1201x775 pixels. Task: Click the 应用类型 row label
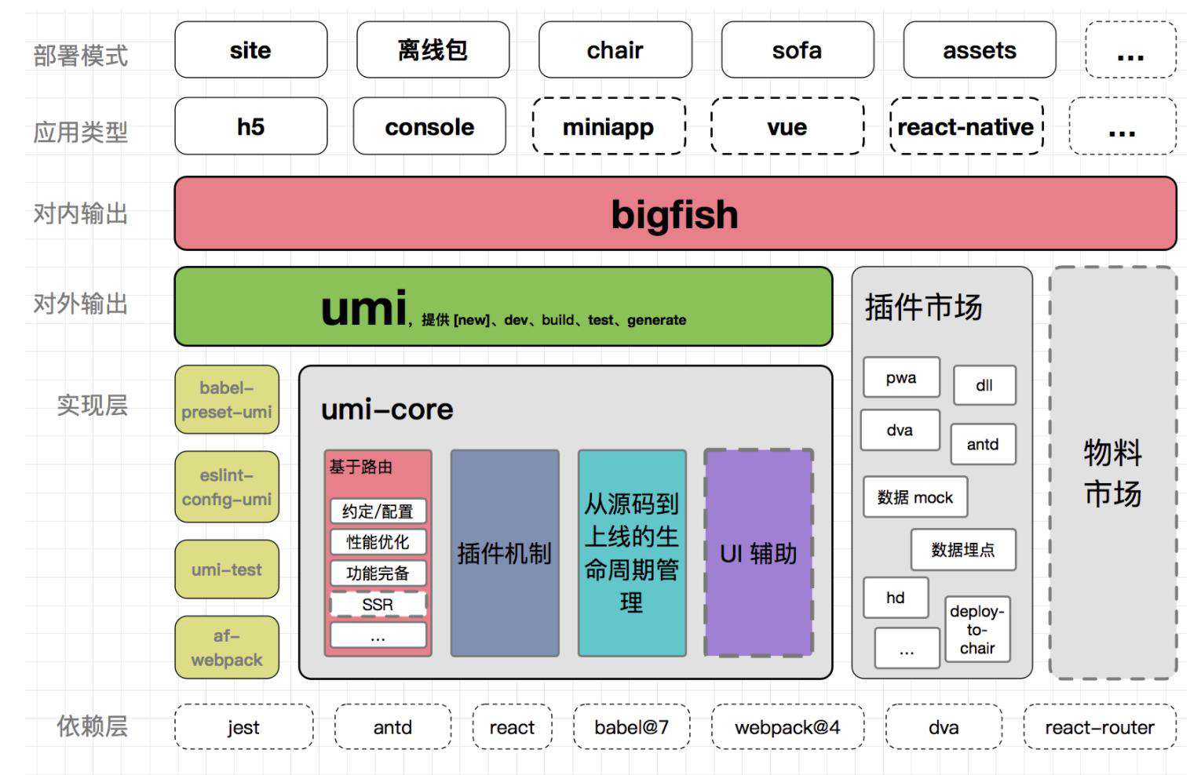[80, 132]
